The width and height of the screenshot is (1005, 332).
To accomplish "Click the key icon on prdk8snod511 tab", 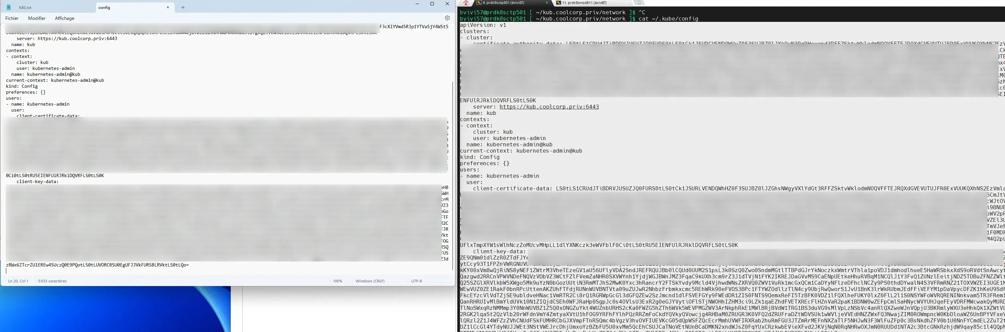I will [558, 3].
